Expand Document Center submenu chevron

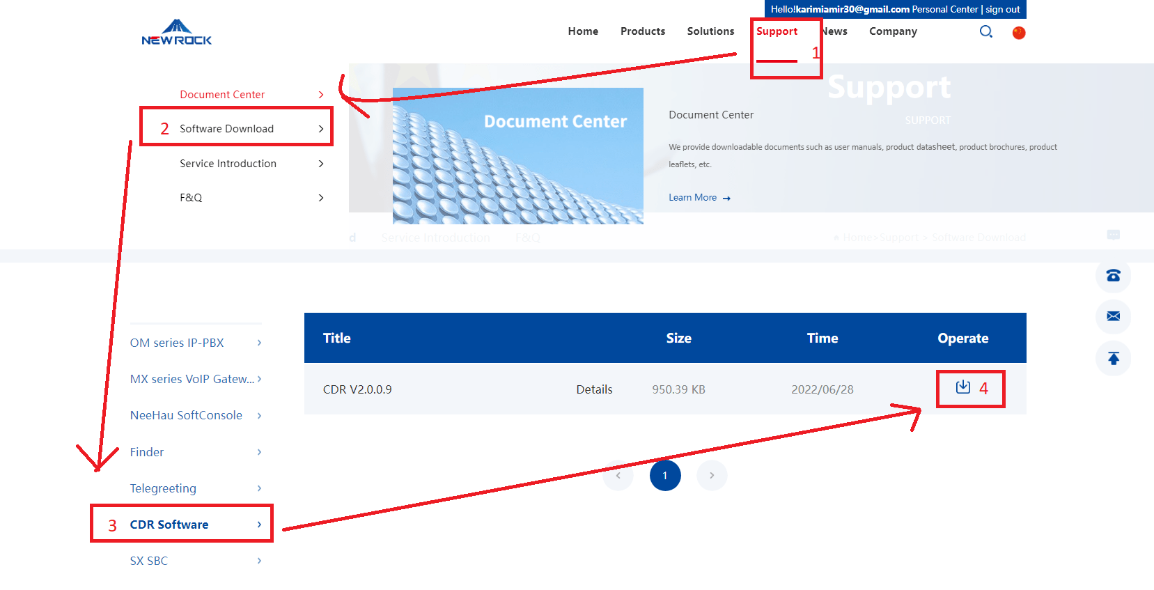tap(321, 95)
